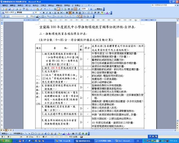The height and width of the screenshot is (143, 179).
Task: Open the Font name dropdown showing 標楷體
Action: (x=33, y=13)
